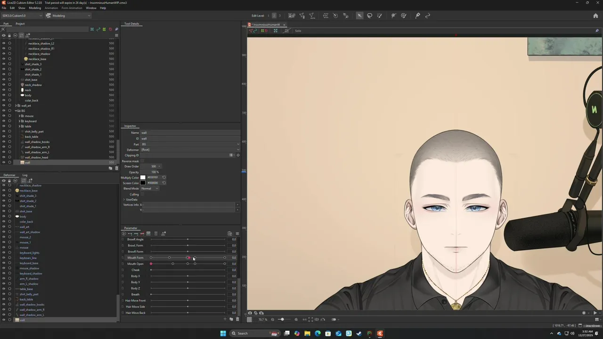The image size is (603, 339).
Task: Create new parameter group folder icon
Action: click(231, 319)
